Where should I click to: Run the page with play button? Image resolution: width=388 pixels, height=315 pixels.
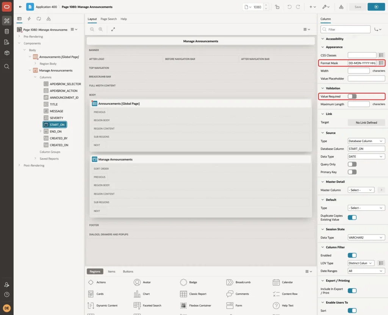coord(376,7)
